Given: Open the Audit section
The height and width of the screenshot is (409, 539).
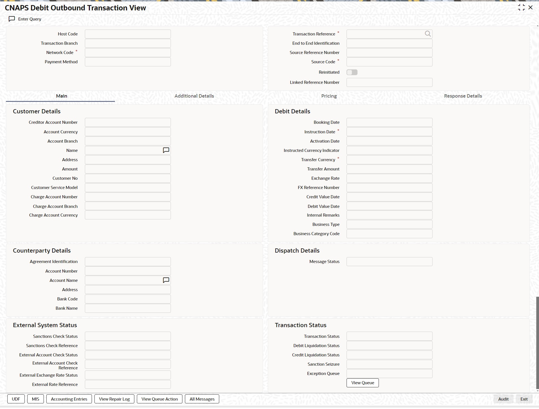Looking at the screenshot, I should 503,399.
